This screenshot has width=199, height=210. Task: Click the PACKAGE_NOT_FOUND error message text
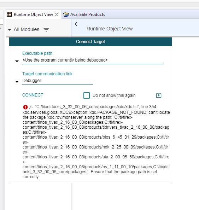96,142
